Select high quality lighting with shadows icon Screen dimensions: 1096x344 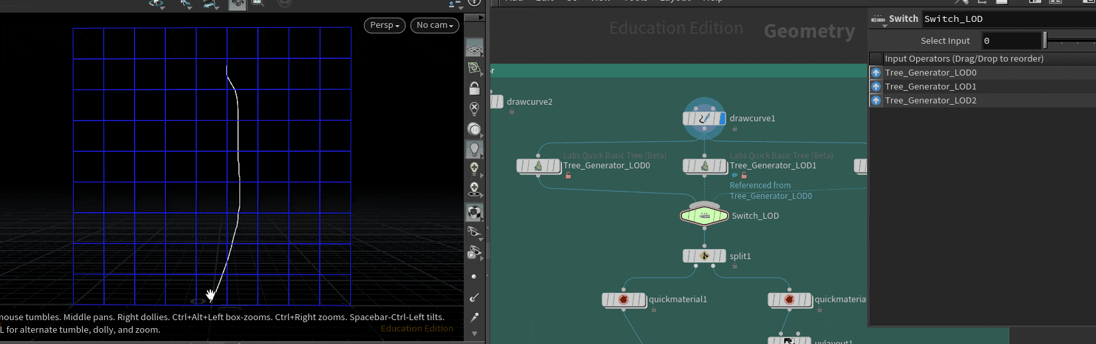474,190
